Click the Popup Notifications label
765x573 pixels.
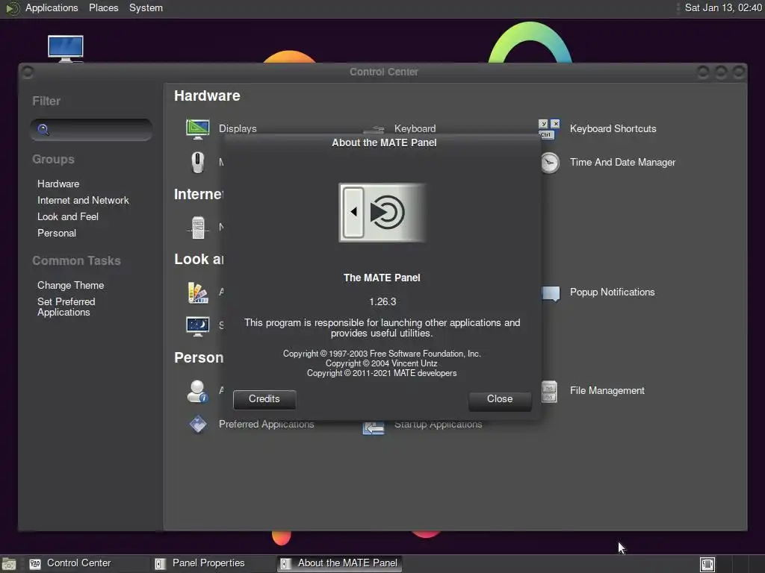[x=613, y=292]
